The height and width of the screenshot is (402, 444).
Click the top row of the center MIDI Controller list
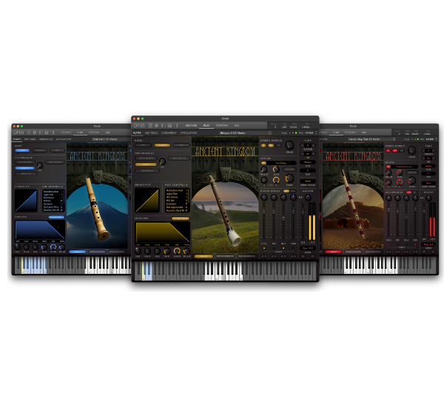pyautogui.click(x=177, y=190)
